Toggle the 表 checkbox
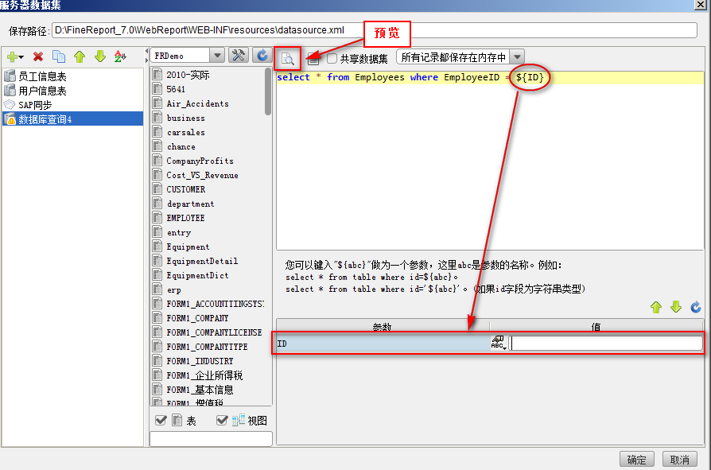This screenshot has width=711, height=470. [x=161, y=421]
